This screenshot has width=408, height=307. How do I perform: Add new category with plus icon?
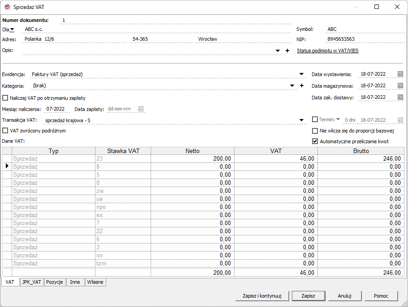pos(302,85)
